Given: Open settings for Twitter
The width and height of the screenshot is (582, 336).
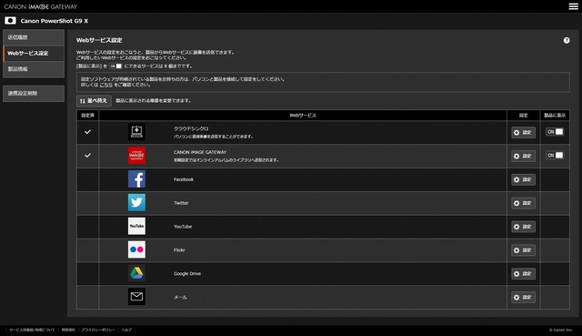Looking at the screenshot, I should coord(524,203).
